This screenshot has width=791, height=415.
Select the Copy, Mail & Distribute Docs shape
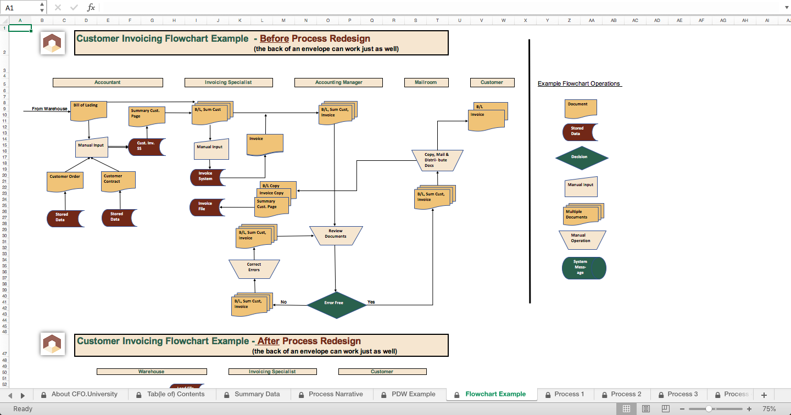(437, 160)
